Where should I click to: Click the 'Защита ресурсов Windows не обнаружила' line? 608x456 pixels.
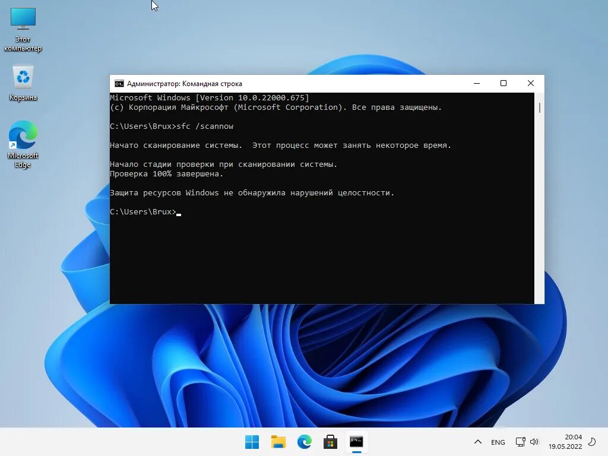[x=252, y=193]
